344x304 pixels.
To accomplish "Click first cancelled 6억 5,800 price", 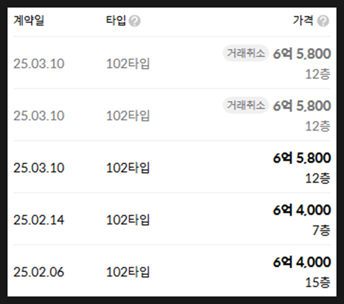I will click(x=302, y=53).
